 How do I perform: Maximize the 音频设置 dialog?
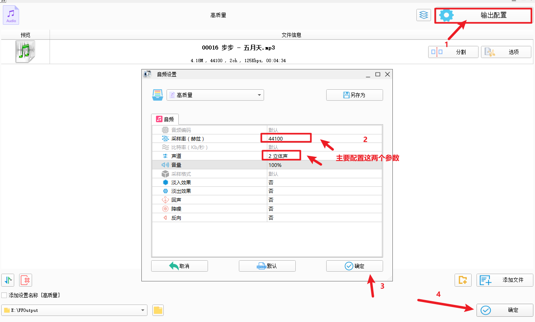[378, 74]
